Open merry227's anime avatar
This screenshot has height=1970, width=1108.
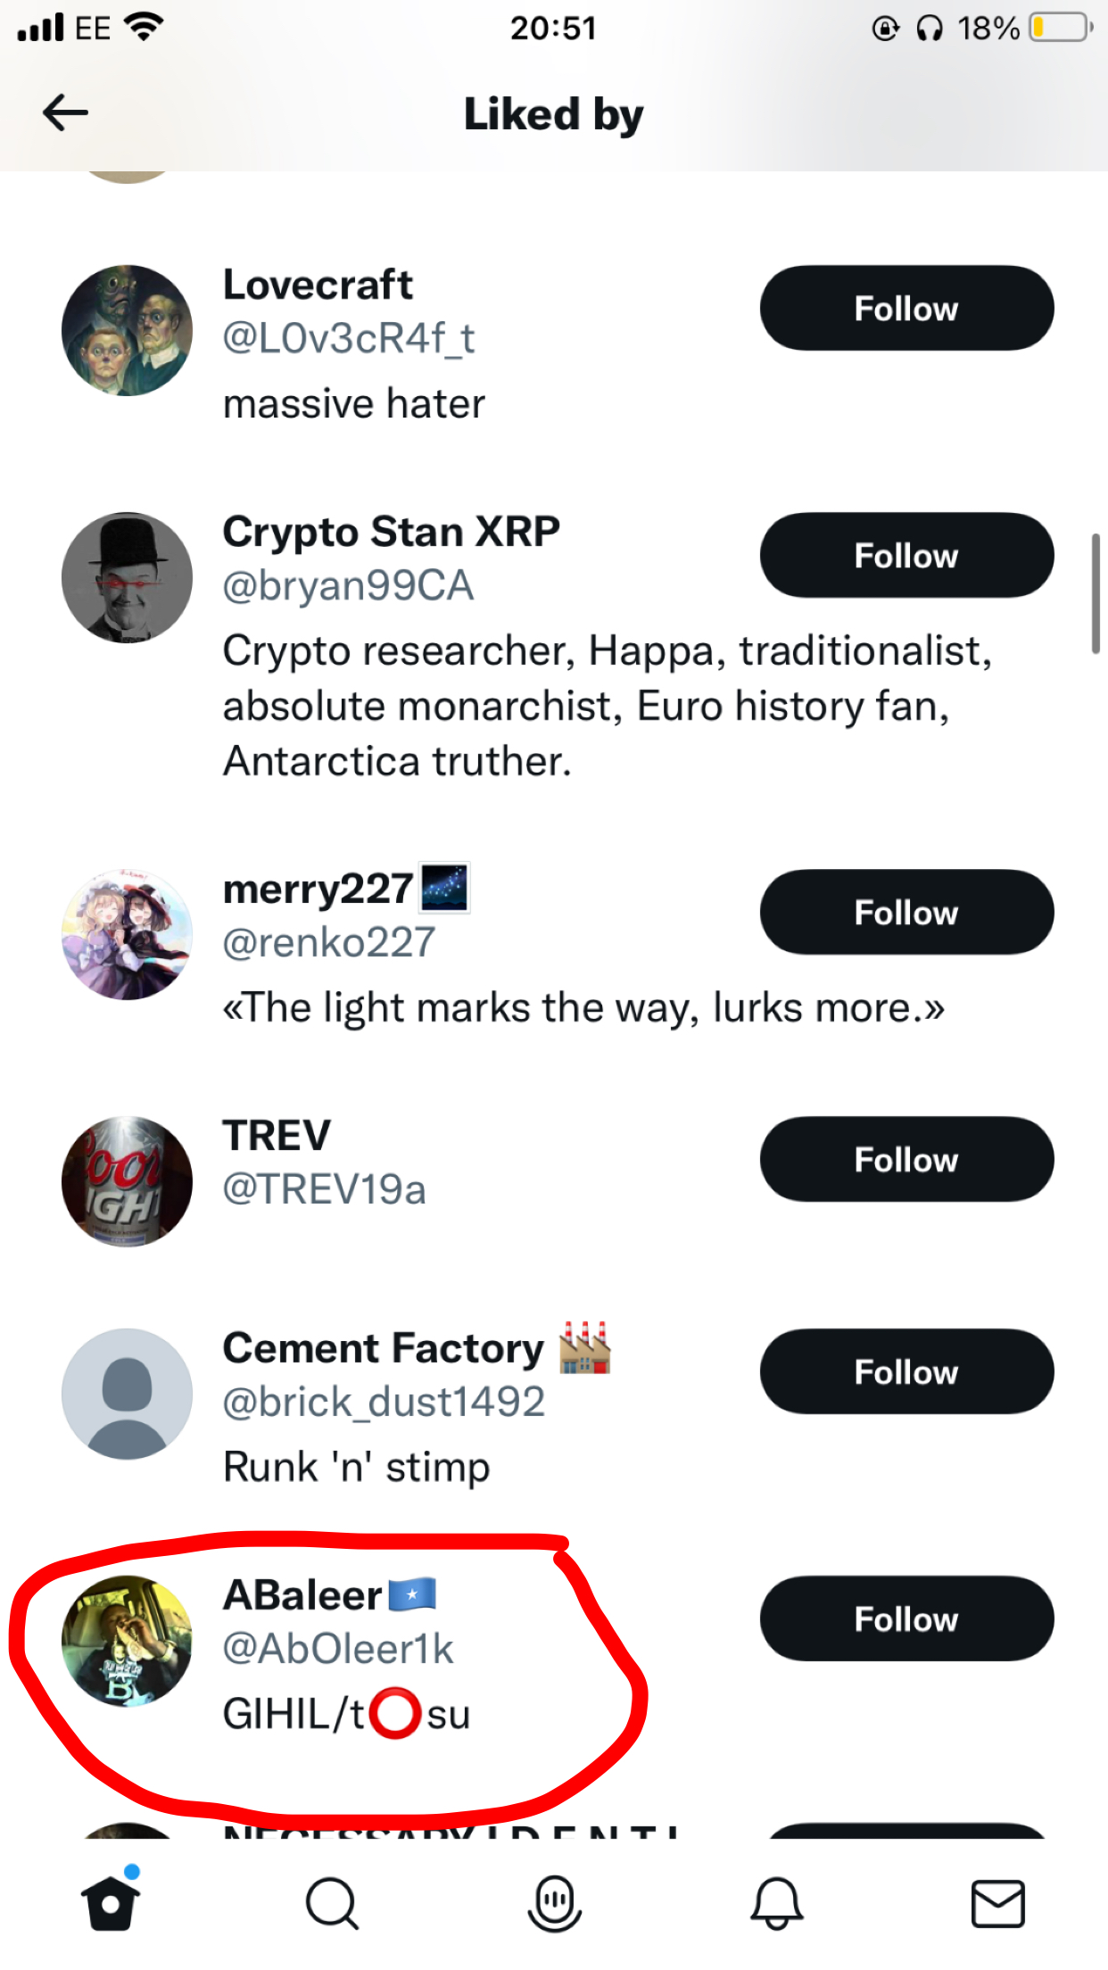coord(128,934)
